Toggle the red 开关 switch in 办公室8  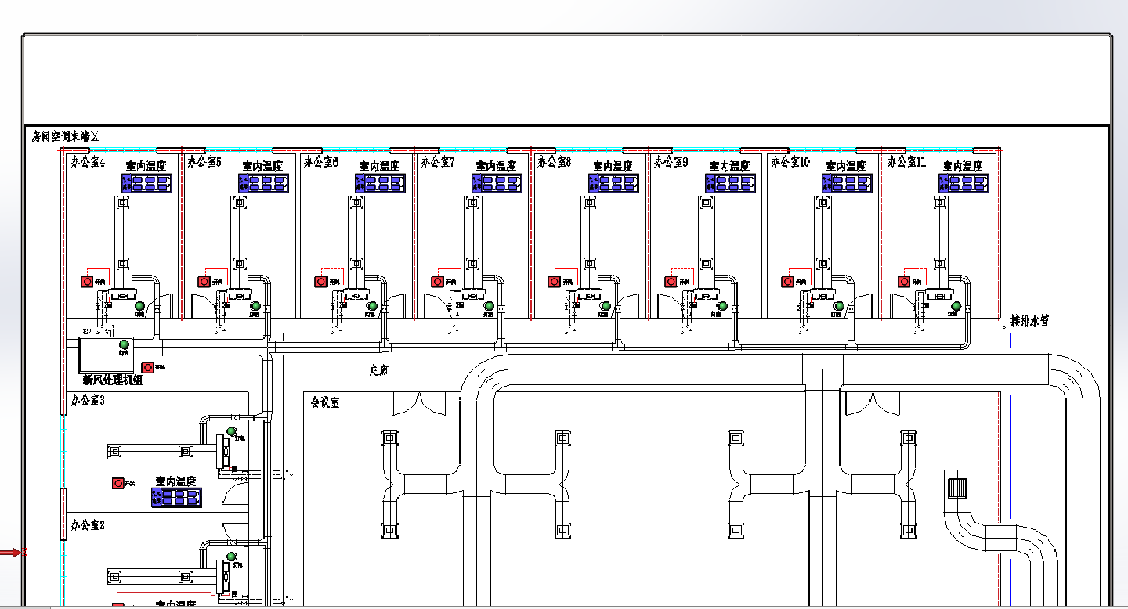(x=555, y=281)
